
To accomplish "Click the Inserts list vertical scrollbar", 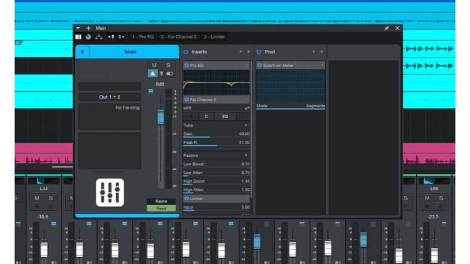I will [x=251, y=129].
